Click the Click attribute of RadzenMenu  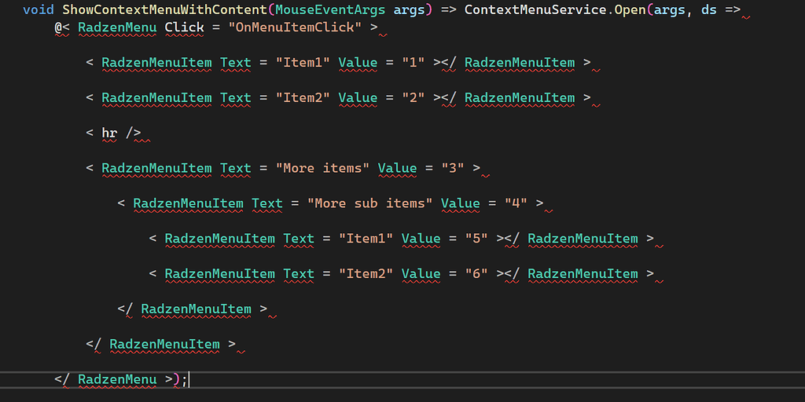point(184,27)
